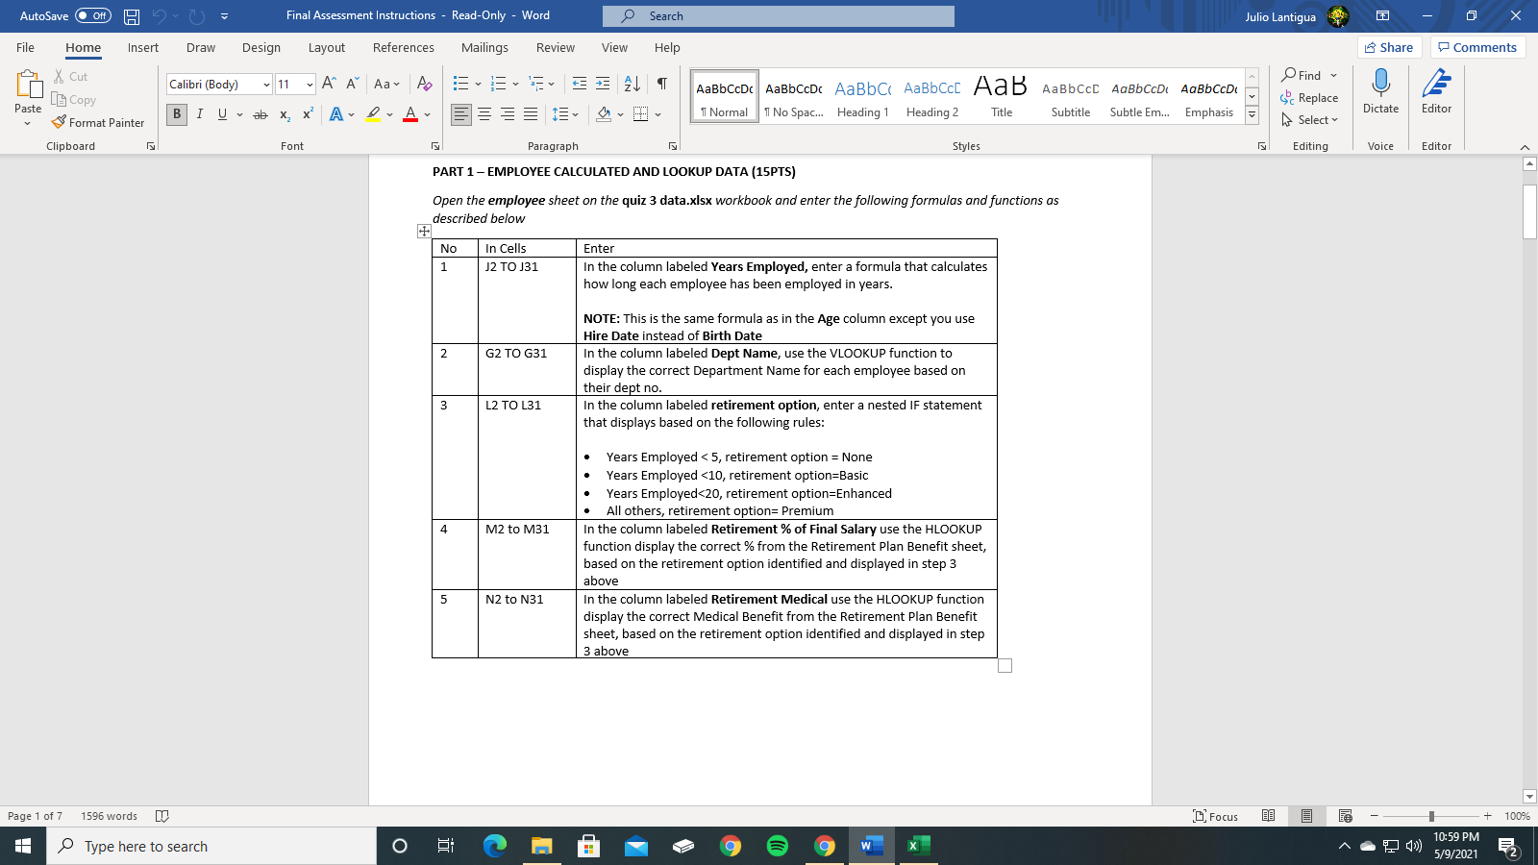1538x865 pixels.
Task: Open the font size dropdown
Action: [x=310, y=84]
